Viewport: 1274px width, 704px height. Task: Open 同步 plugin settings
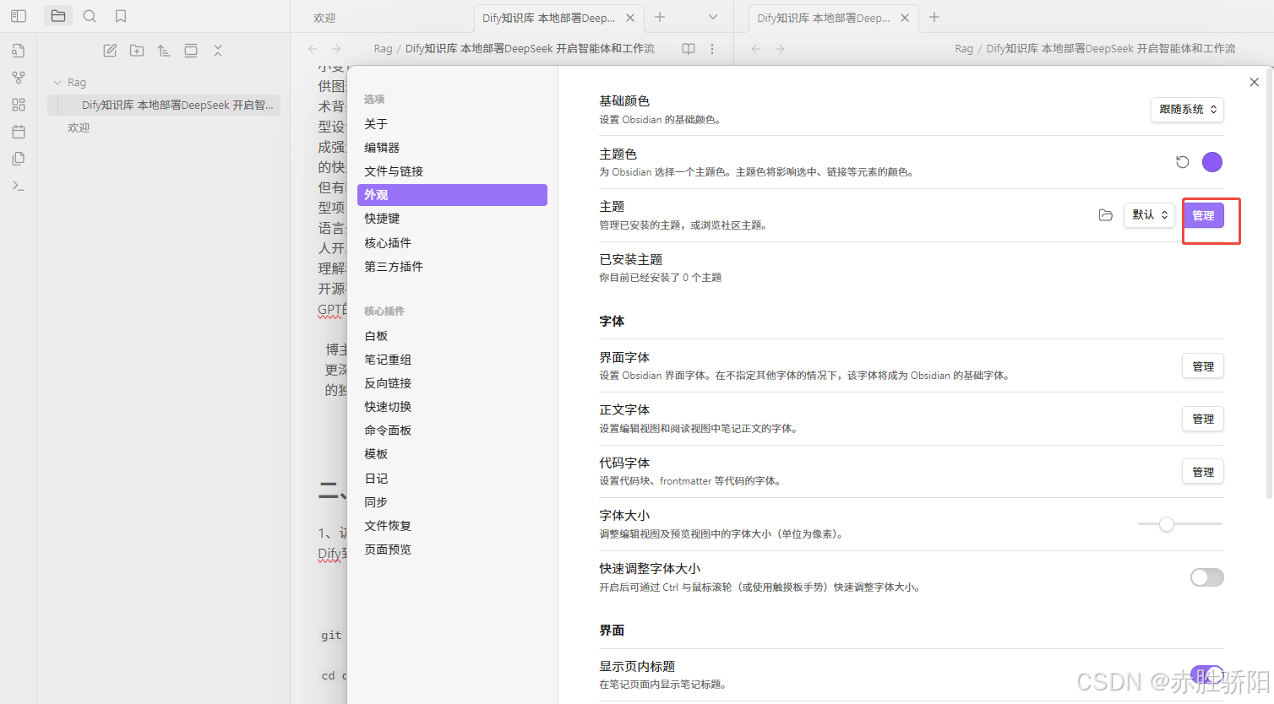[x=452, y=502]
